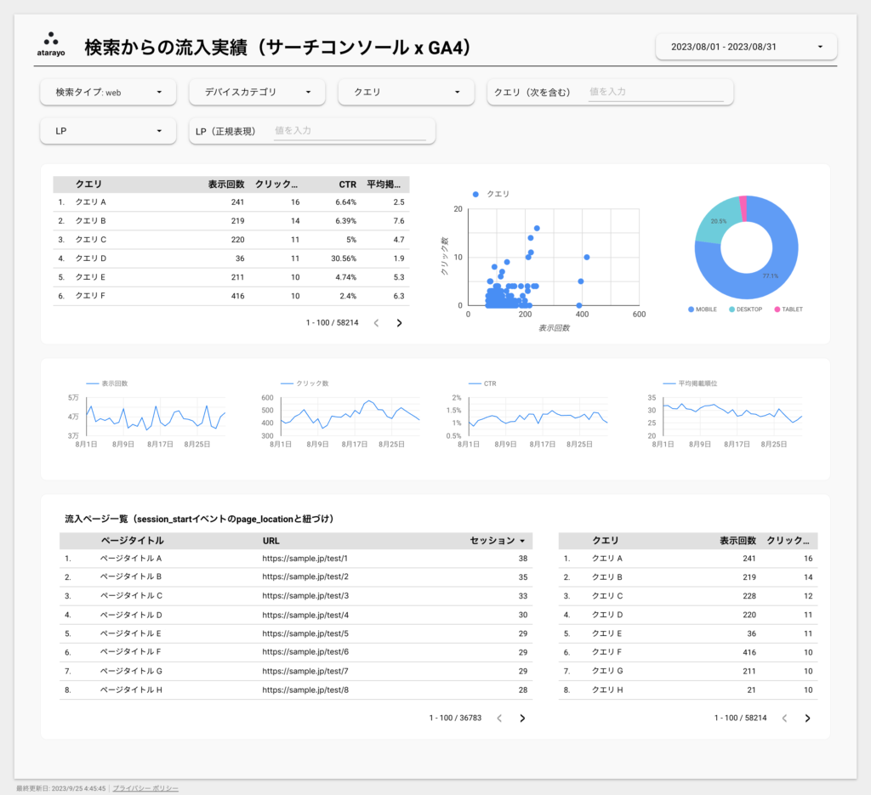Open the プライバシー ポリシー link
The image size is (871, 795).
point(144,787)
